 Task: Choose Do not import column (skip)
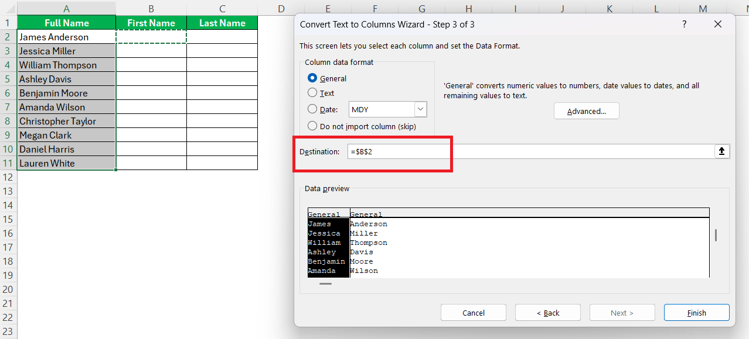(x=362, y=126)
